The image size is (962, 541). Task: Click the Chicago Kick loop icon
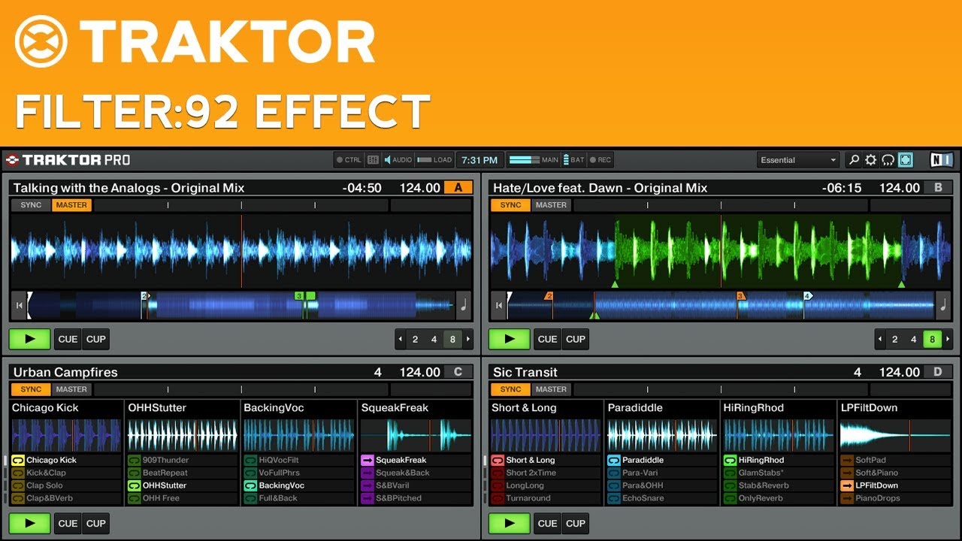pos(18,460)
